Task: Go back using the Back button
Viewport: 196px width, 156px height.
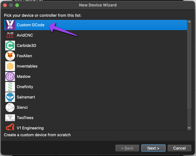Action: 127,148
